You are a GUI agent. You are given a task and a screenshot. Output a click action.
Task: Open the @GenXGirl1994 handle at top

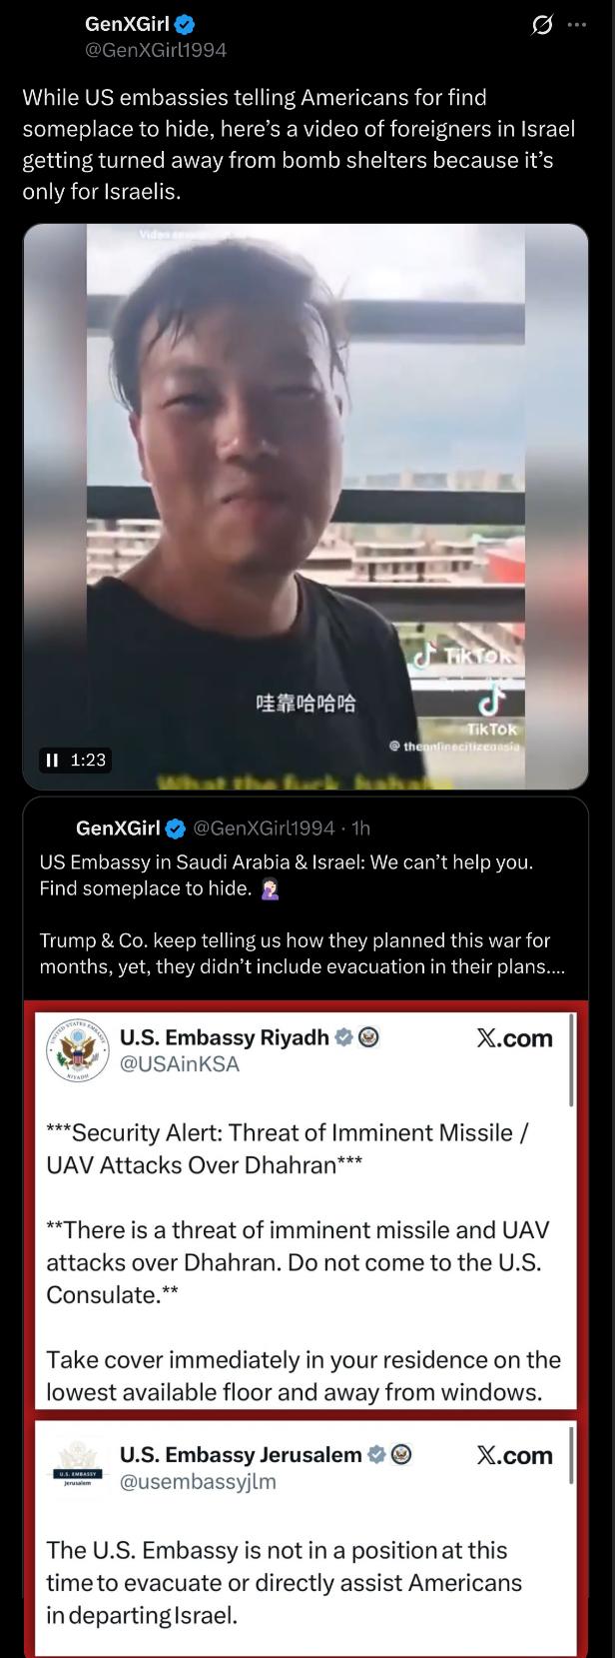[x=157, y=49]
